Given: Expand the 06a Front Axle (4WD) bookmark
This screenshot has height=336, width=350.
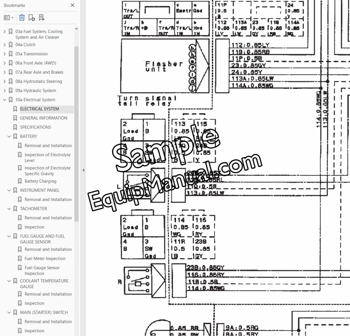Looking at the screenshot, I should point(4,63).
